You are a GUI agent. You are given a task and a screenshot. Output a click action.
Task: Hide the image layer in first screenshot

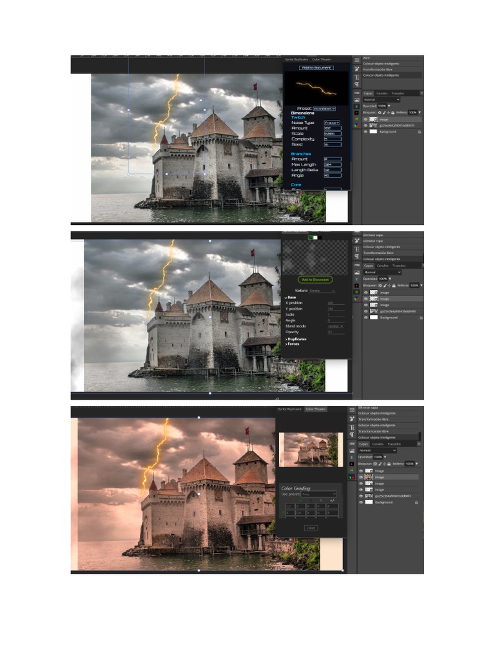coord(365,119)
